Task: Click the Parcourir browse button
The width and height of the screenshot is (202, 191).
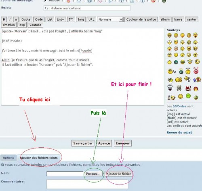Action: [x=93, y=174]
